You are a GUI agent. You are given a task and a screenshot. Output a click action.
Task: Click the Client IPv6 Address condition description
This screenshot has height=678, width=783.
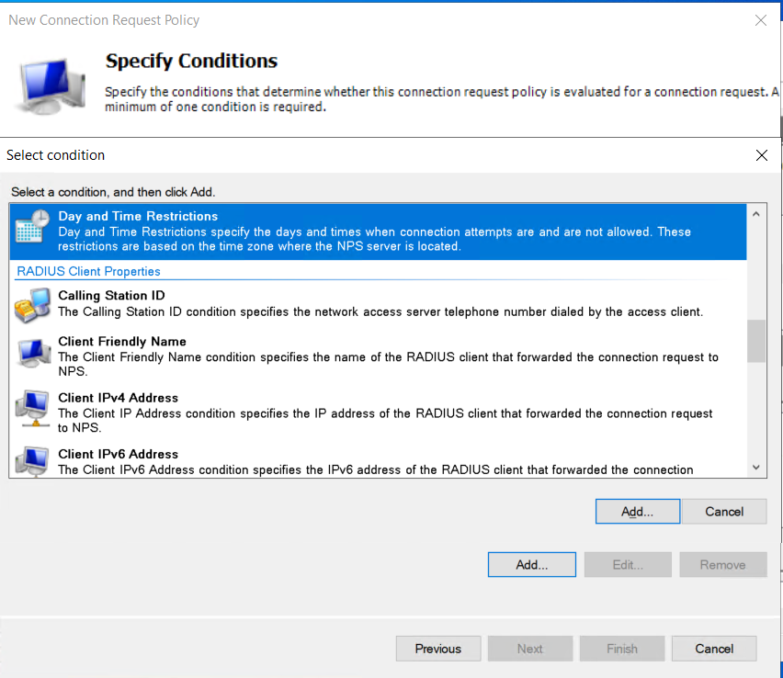pyautogui.click(x=376, y=469)
